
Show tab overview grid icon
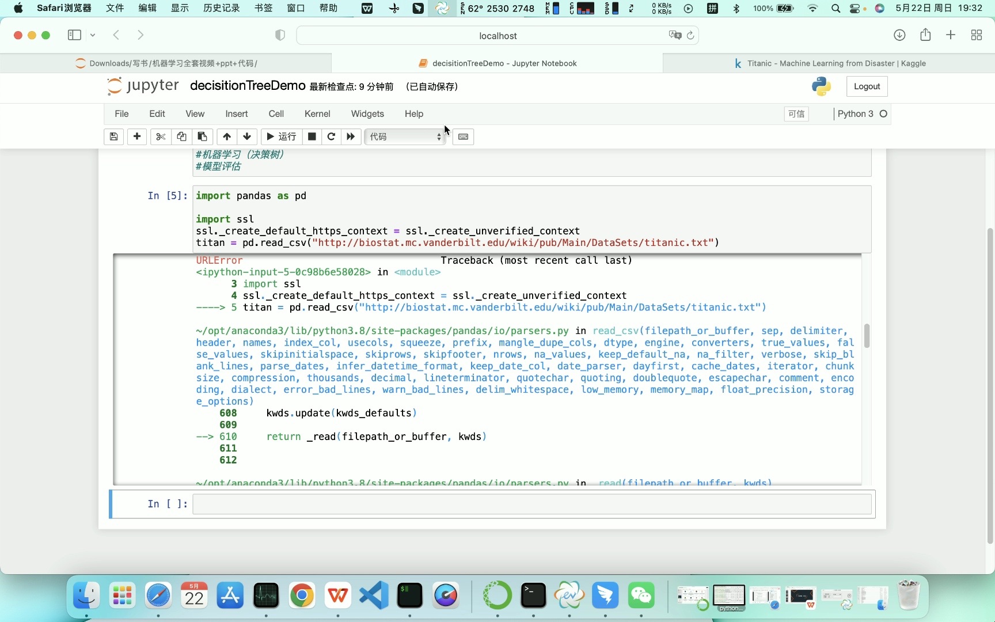click(977, 35)
